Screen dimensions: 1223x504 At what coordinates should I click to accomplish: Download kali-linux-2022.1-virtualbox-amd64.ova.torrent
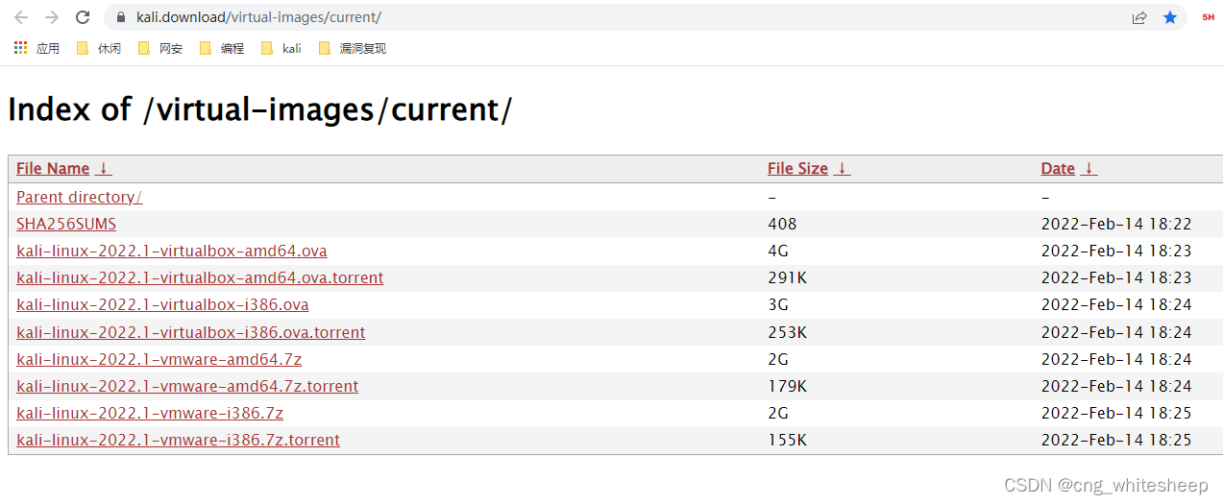[200, 277]
